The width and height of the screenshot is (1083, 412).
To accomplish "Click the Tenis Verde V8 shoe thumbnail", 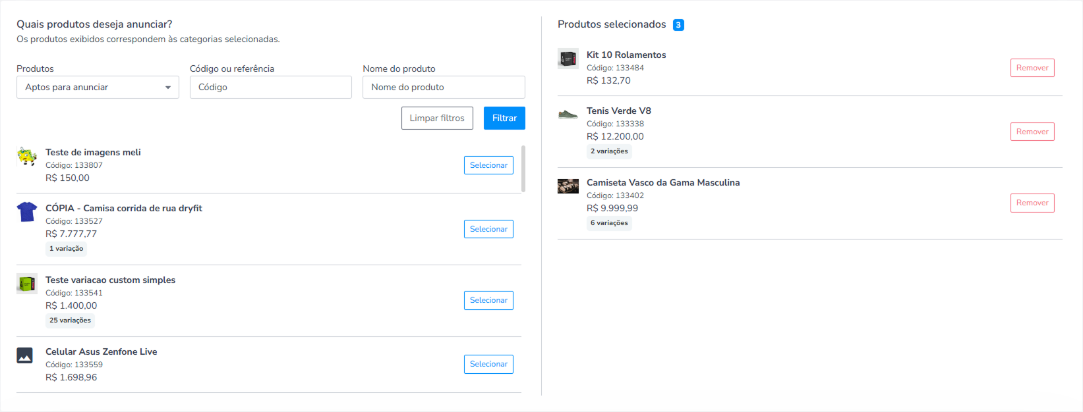I will tap(568, 115).
